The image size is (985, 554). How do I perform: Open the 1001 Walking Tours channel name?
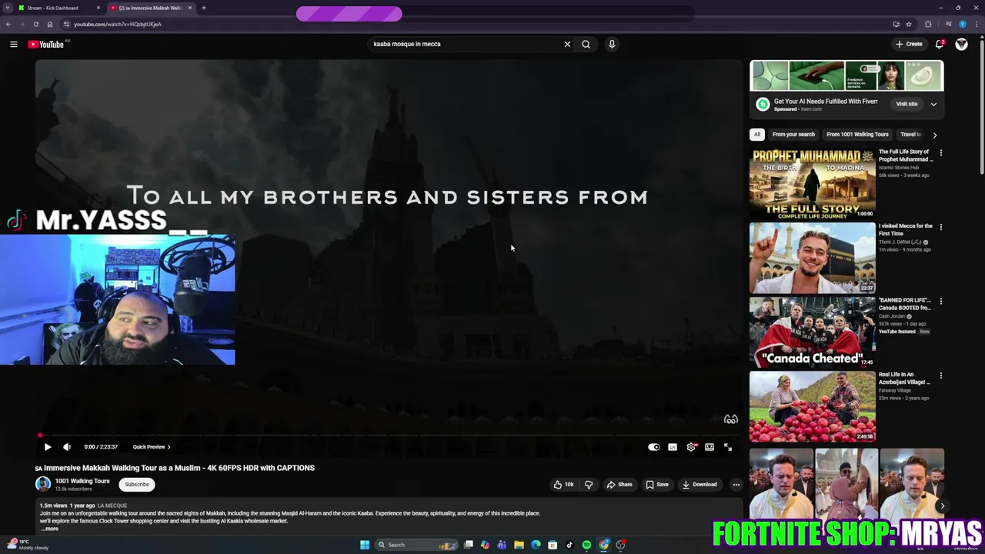click(82, 481)
